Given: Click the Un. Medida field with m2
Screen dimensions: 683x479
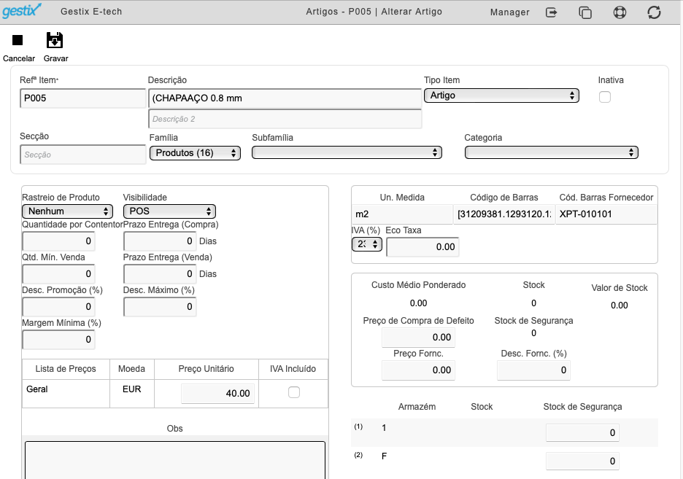Looking at the screenshot, I should (x=402, y=214).
